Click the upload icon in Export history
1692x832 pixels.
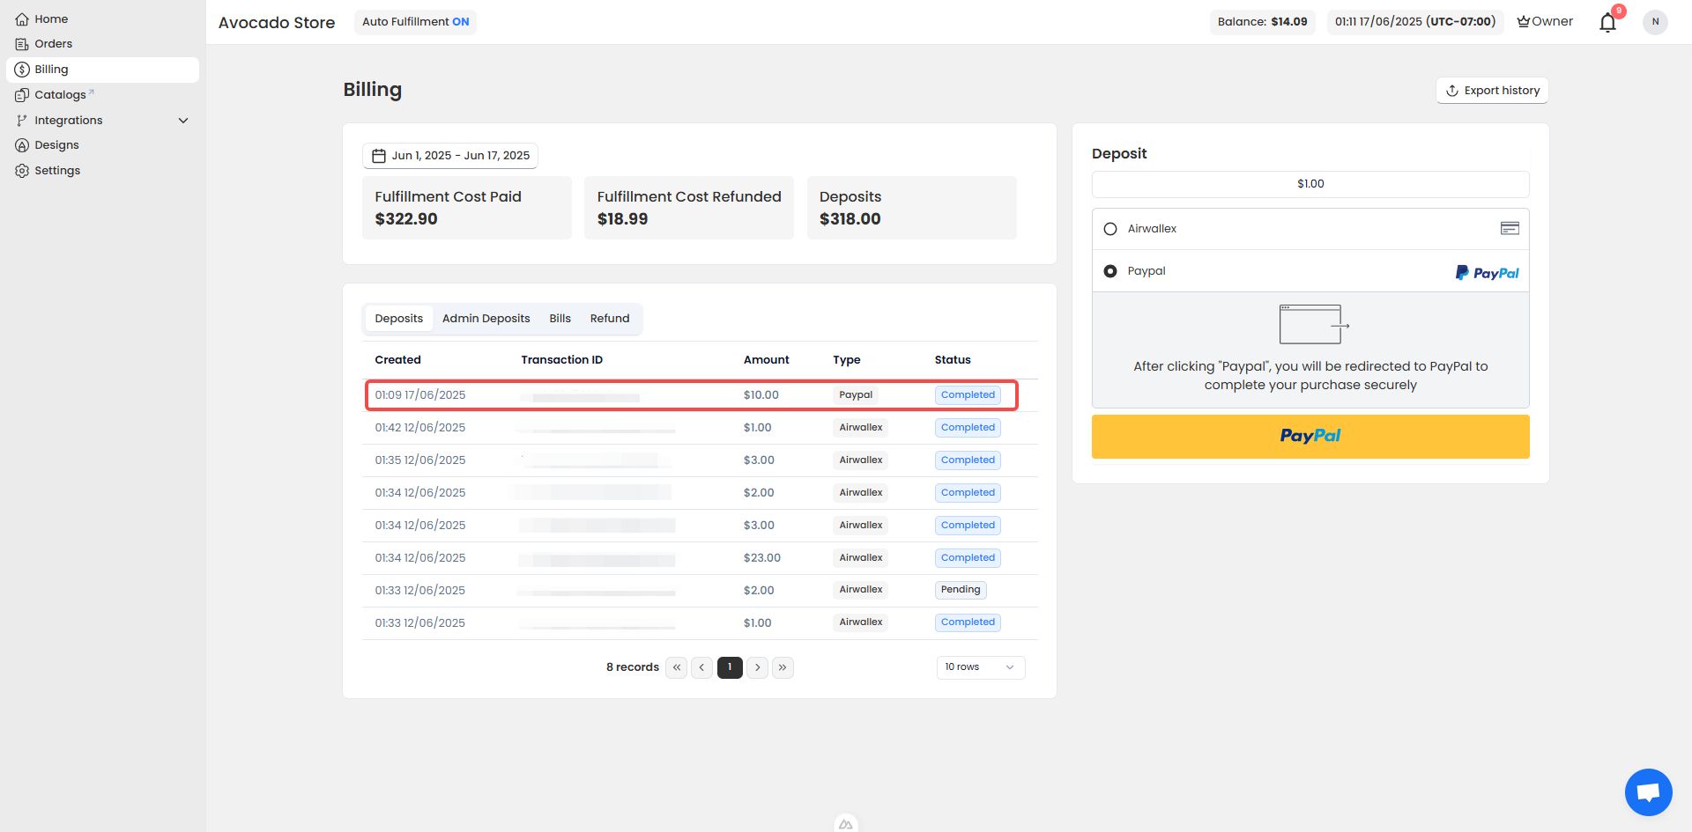pyautogui.click(x=1452, y=91)
